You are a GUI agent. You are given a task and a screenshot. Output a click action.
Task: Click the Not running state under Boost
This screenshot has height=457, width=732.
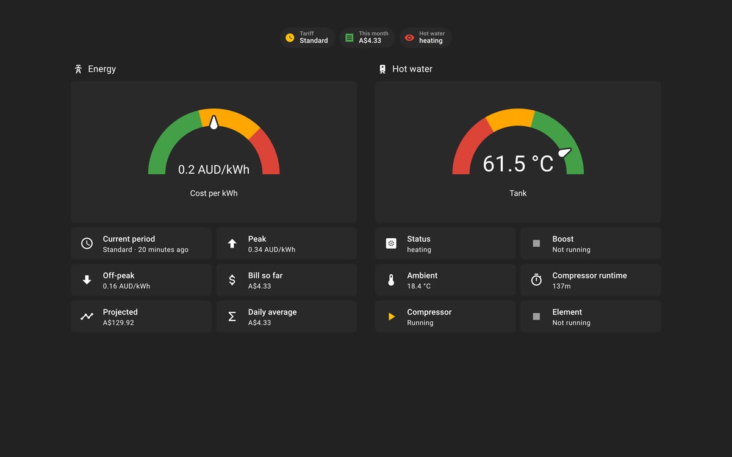[571, 250]
